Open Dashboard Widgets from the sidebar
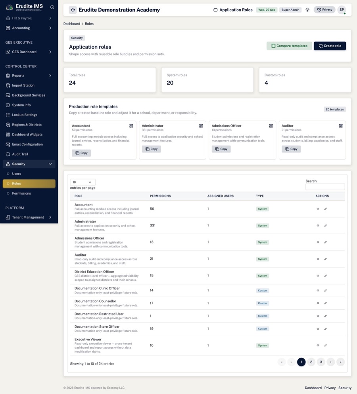Screen dimensions: 357x394 click(x=29, y=134)
